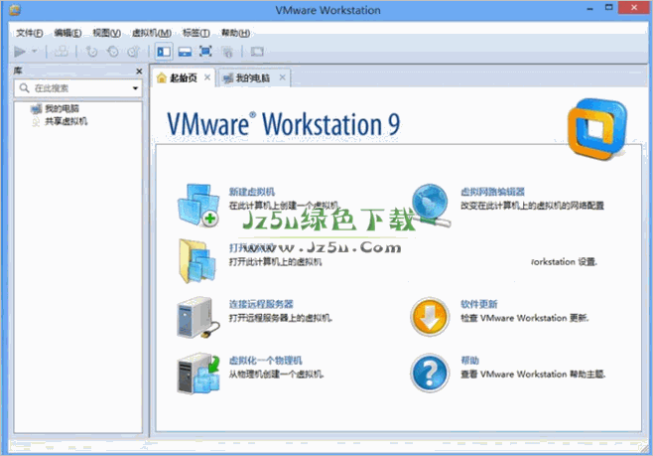653x456 pixels.
Task: Click the 新建虚拟机 link
Action: [x=252, y=192]
